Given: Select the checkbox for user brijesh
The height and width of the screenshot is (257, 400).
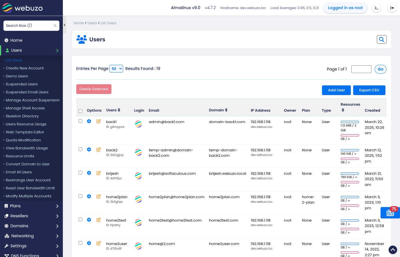Looking at the screenshot, I should tap(80, 173).
